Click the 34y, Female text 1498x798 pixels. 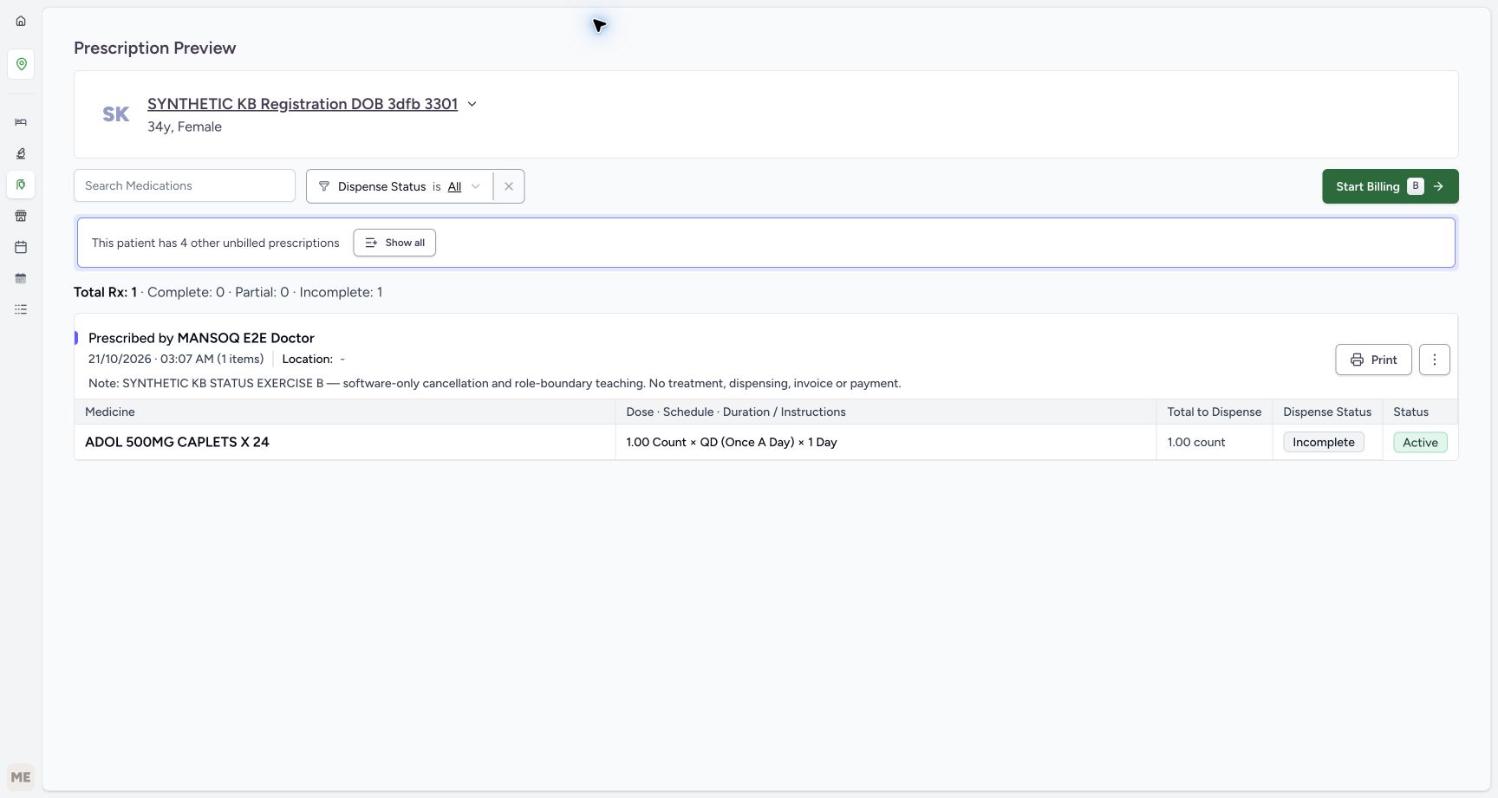(185, 127)
